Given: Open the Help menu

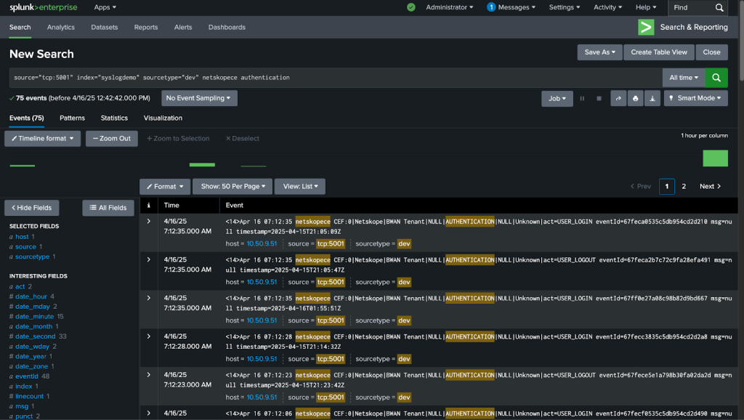Looking at the screenshot, I should [646, 7].
